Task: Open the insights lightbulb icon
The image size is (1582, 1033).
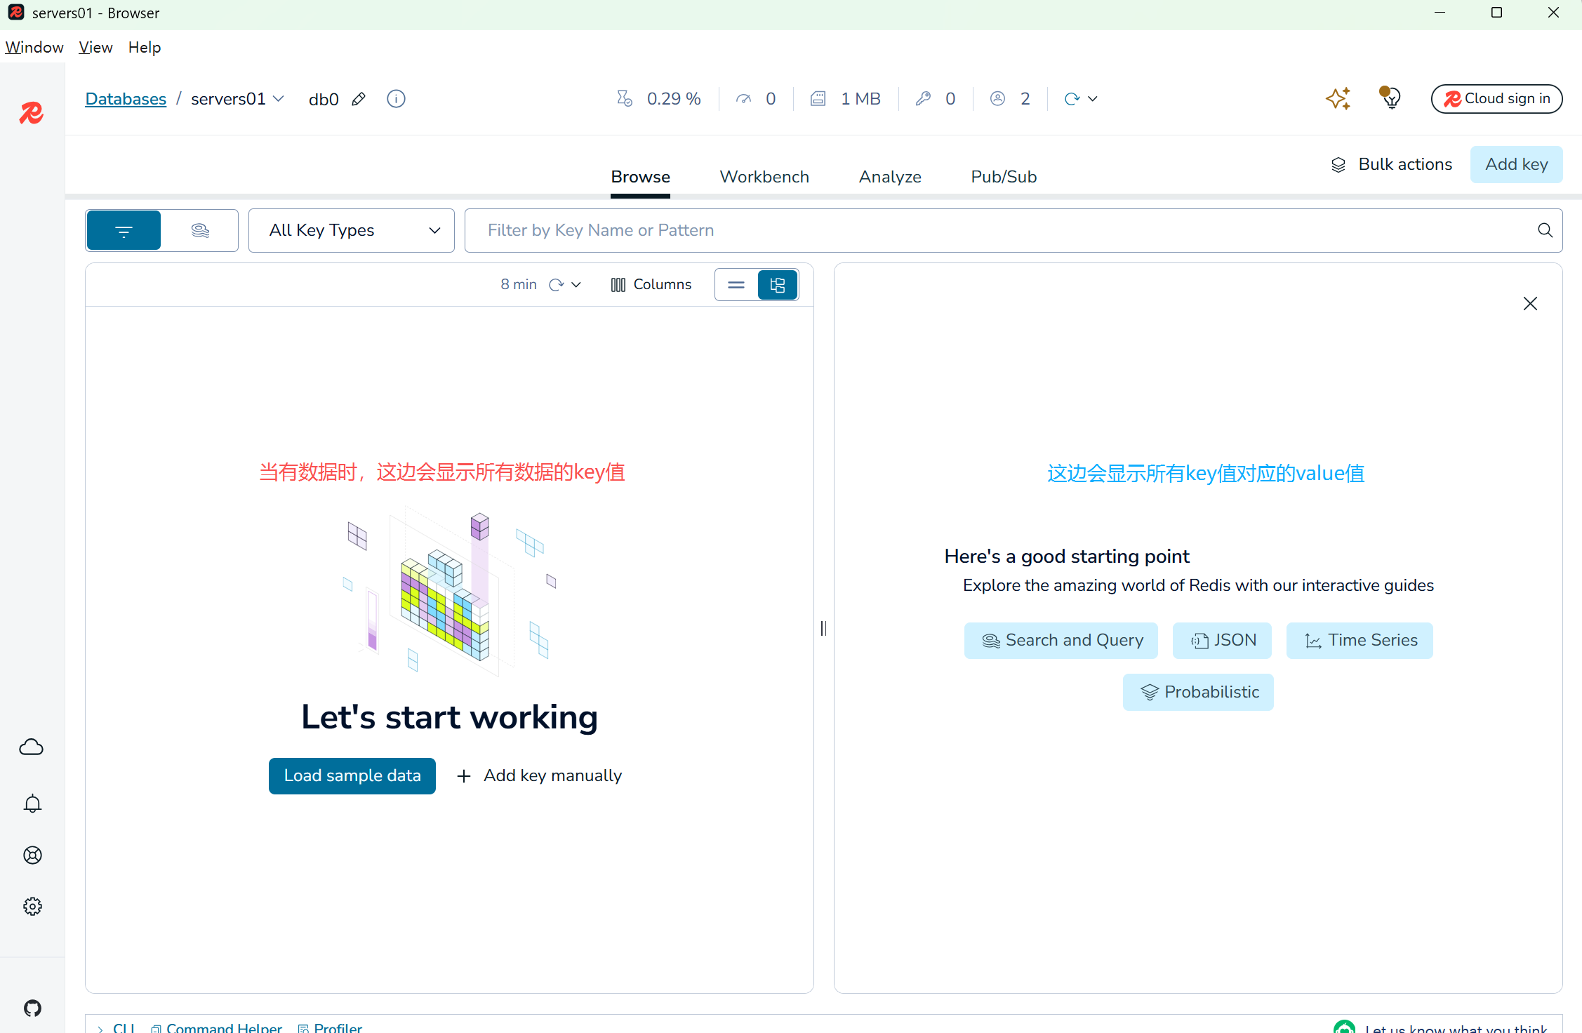Action: click(x=1390, y=98)
